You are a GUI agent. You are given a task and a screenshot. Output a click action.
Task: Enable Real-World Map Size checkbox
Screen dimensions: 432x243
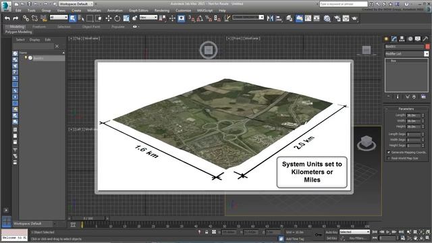click(389, 158)
